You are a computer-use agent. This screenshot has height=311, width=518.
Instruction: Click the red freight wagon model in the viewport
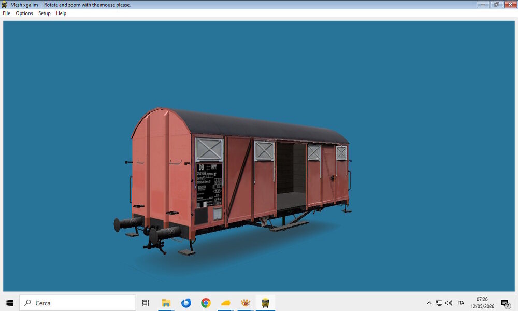(233, 181)
